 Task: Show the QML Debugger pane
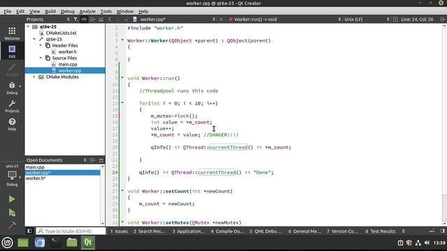coord(265,231)
